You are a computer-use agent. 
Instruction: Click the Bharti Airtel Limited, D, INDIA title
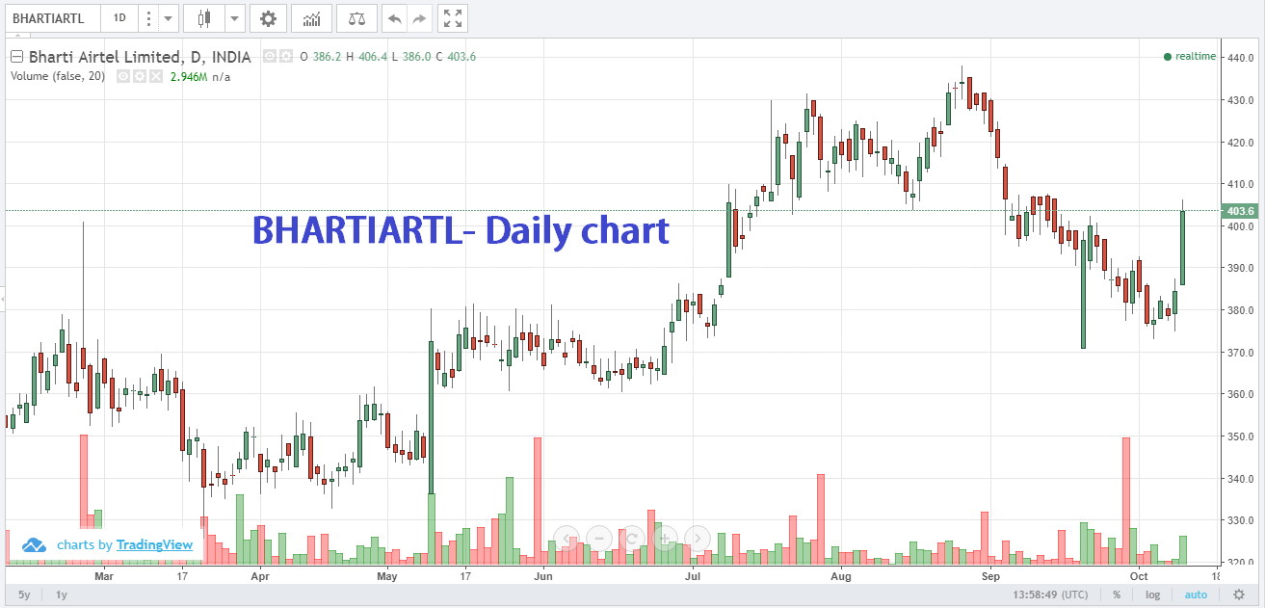coord(140,57)
